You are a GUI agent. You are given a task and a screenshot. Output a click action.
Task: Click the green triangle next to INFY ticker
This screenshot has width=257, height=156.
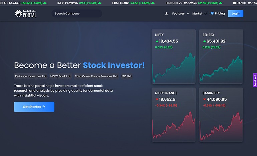click(x=100, y=3)
